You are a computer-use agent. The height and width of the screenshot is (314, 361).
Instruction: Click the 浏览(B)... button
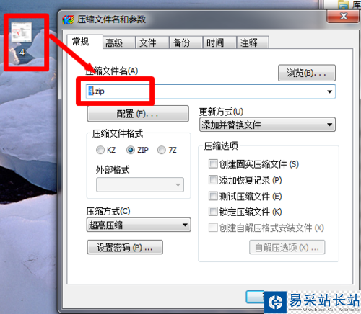(307, 73)
